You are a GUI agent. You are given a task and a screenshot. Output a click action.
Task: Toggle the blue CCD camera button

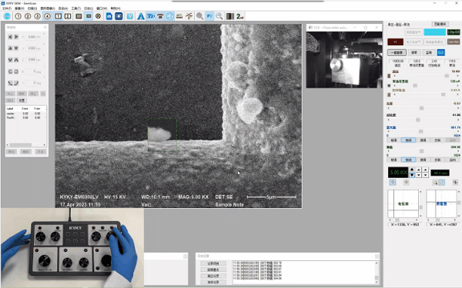tap(440, 52)
